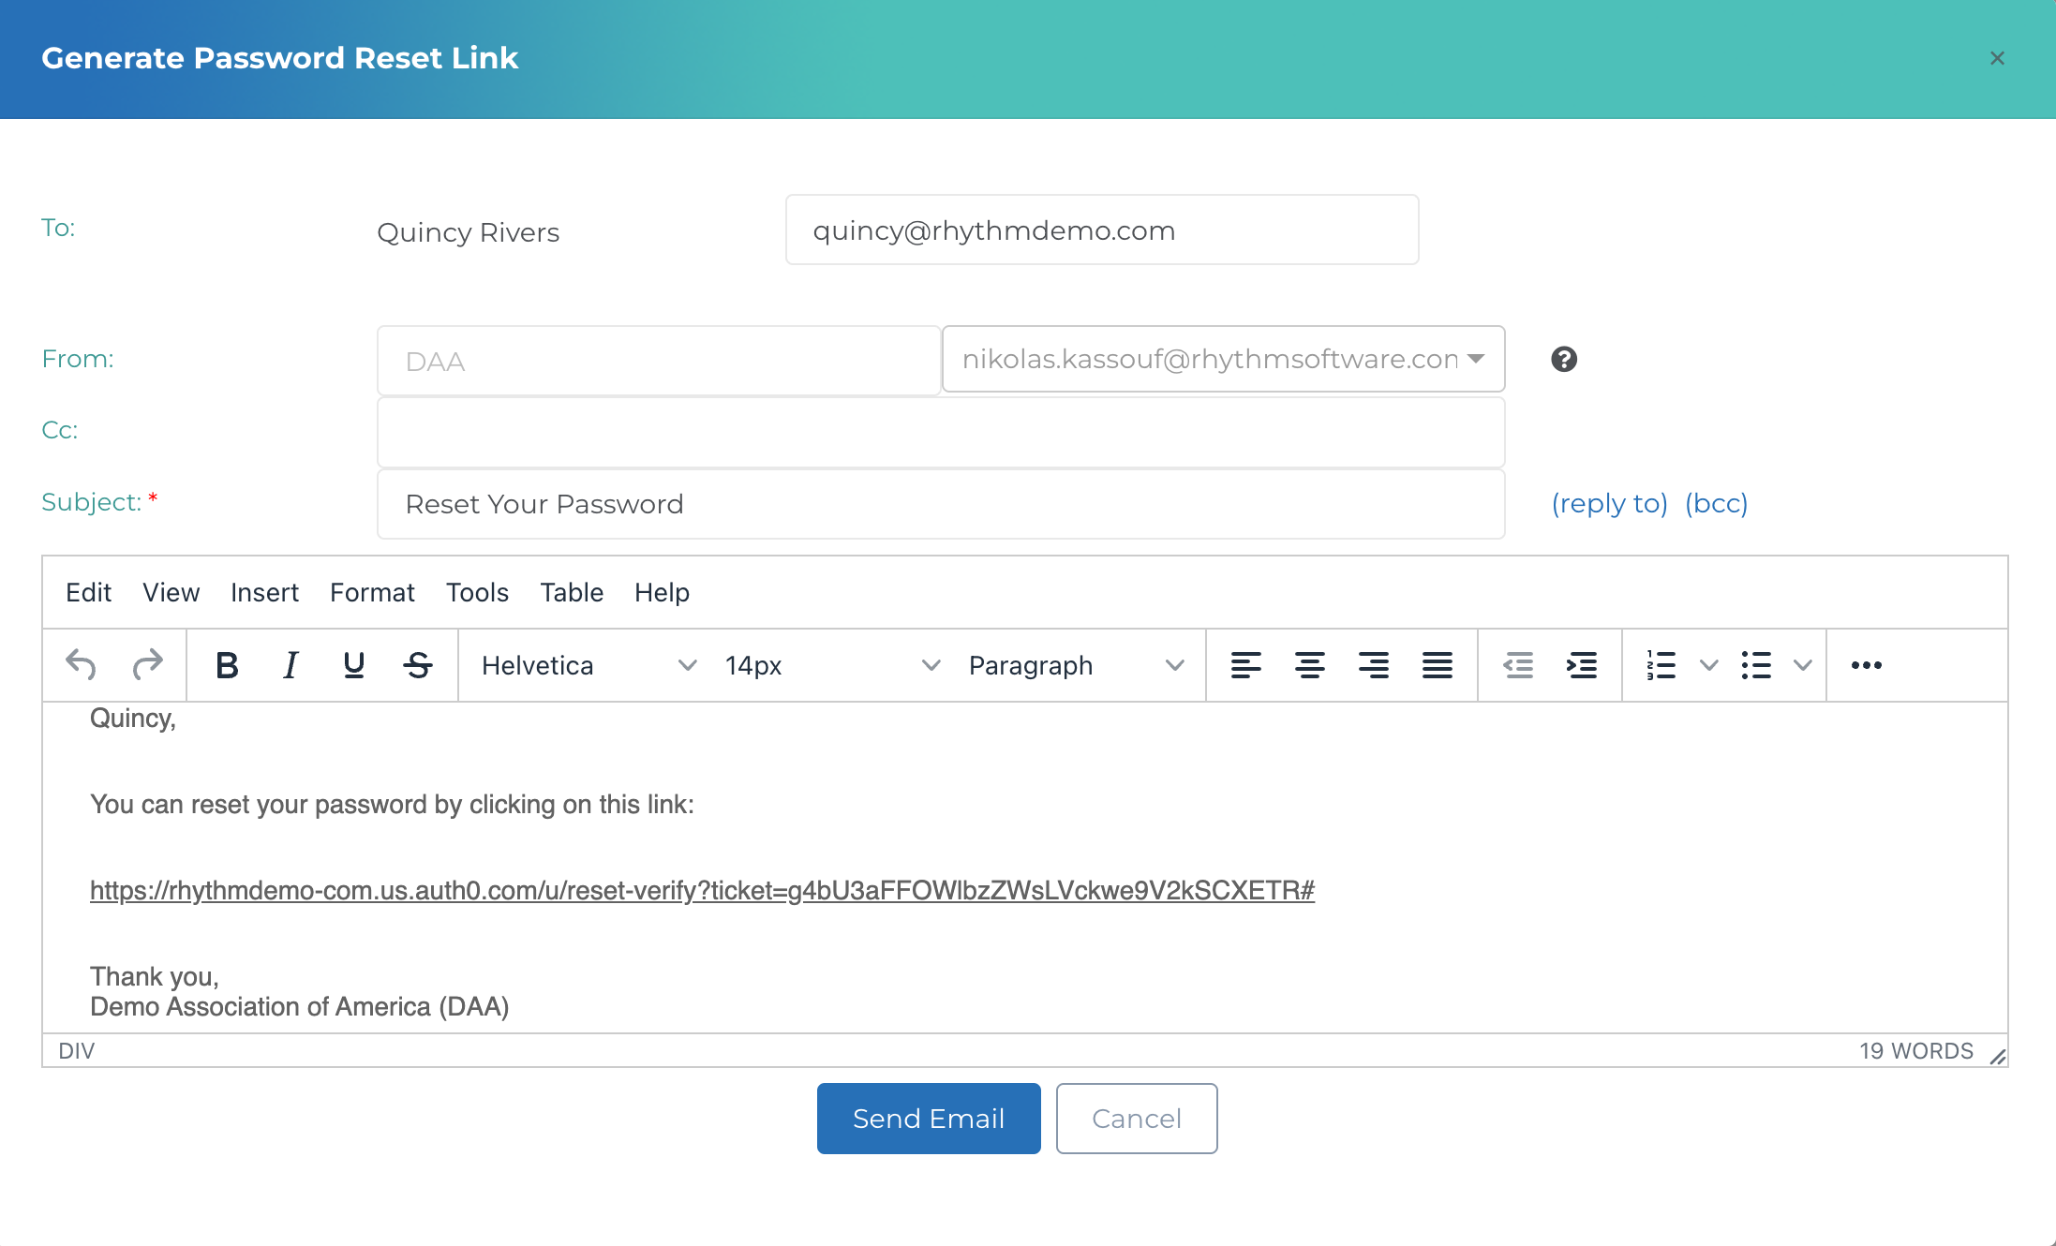Align text left
Image resolution: width=2056 pixels, height=1246 pixels.
pos(1246,665)
